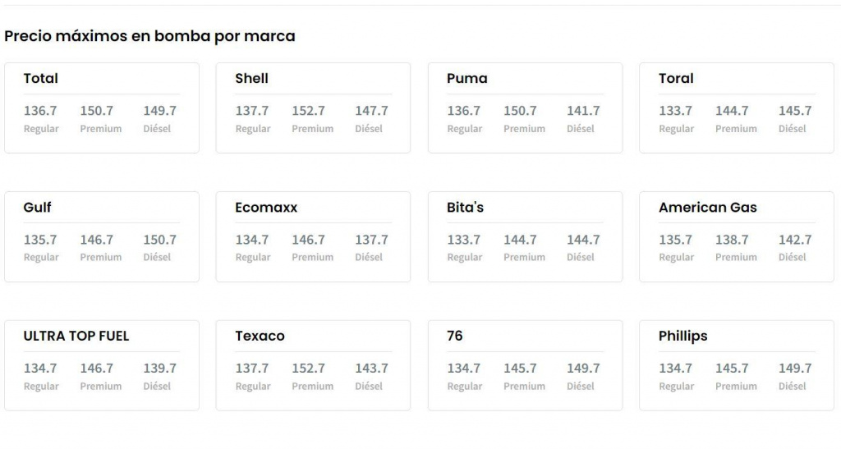Click the Total brand card title
The image size is (841, 449).
[x=41, y=79]
